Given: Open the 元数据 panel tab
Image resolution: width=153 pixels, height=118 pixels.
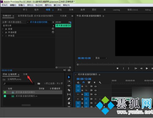Looking at the screenshot, I should [63, 16].
